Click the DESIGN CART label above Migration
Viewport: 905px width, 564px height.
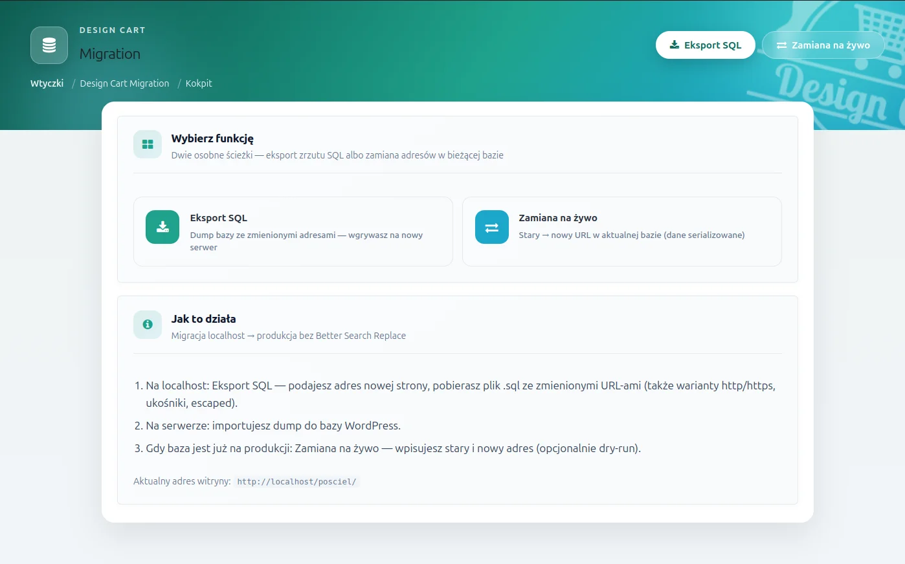point(113,30)
